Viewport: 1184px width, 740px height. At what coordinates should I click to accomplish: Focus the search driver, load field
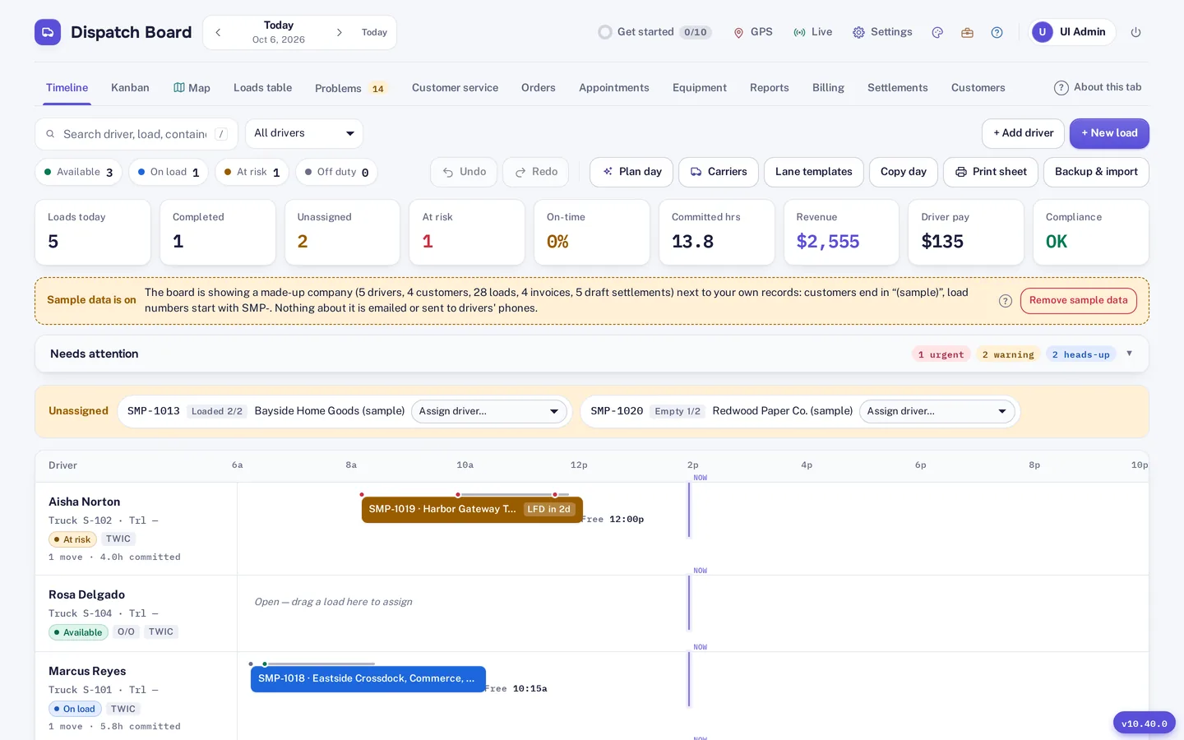pyautogui.click(x=136, y=134)
